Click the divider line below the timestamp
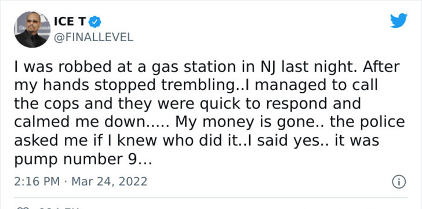Screen dimensions: 422x209 point(211,197)
